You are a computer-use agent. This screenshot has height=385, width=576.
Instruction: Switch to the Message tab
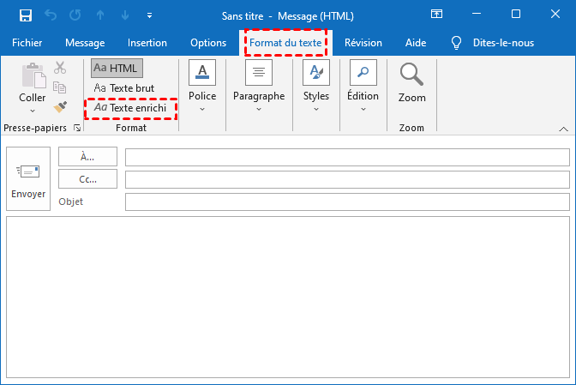coord(85,43)
